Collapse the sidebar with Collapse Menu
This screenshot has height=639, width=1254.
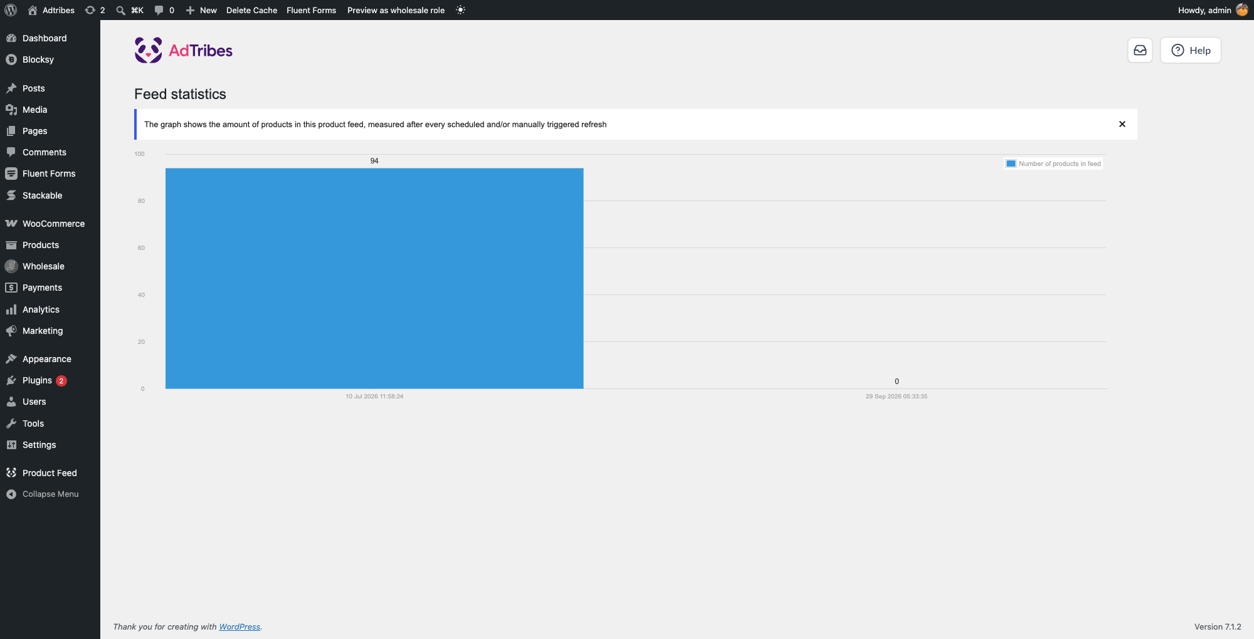click(50, 494)
